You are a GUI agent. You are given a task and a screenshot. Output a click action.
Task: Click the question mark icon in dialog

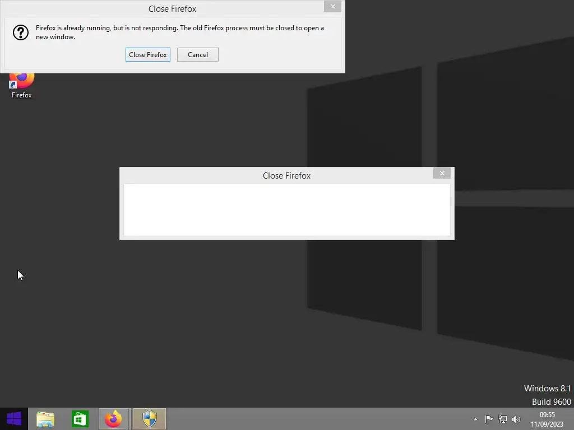tap(21, 32)
